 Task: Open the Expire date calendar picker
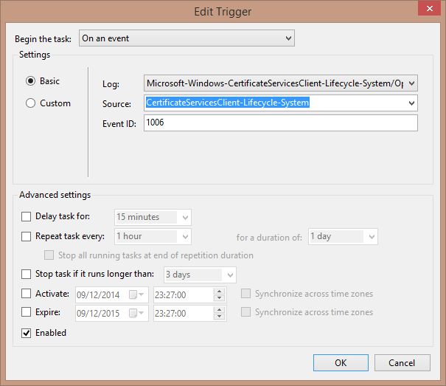tap(133, 312)
